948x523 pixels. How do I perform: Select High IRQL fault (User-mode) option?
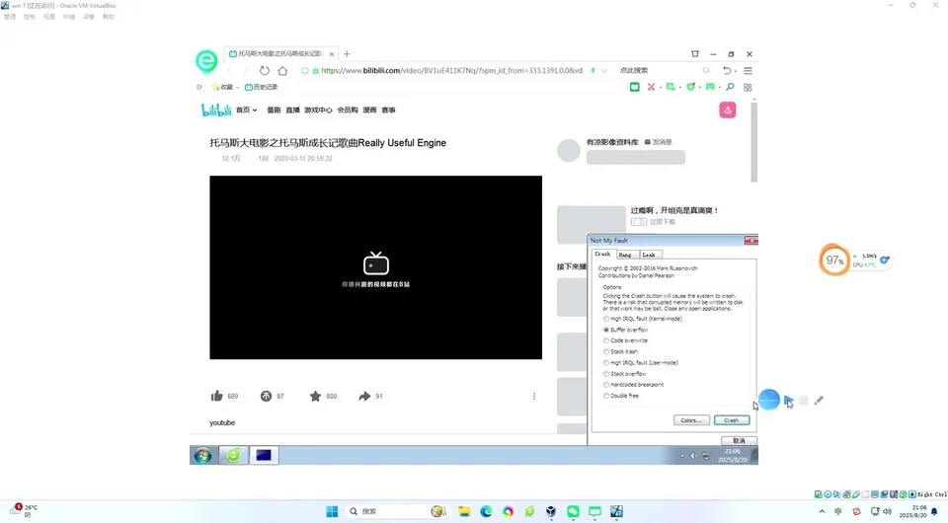coord(606,363)
